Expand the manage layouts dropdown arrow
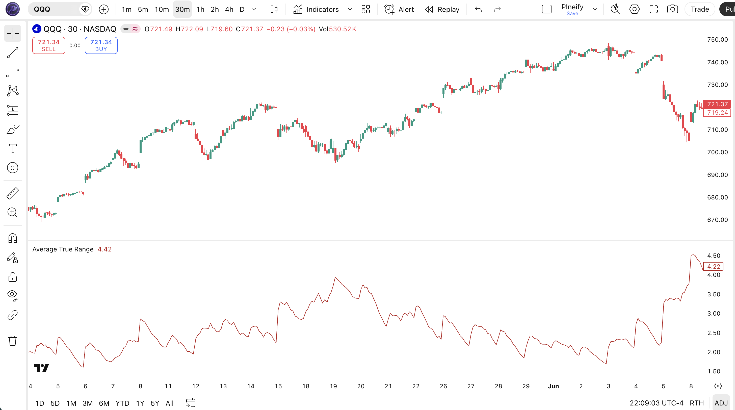Screen dimensions: 735x410 pos(595,9)
